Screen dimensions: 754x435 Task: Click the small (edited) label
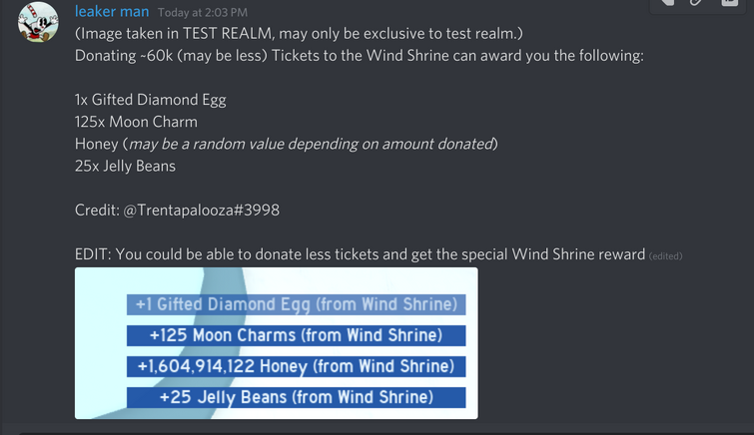point(665,256)
